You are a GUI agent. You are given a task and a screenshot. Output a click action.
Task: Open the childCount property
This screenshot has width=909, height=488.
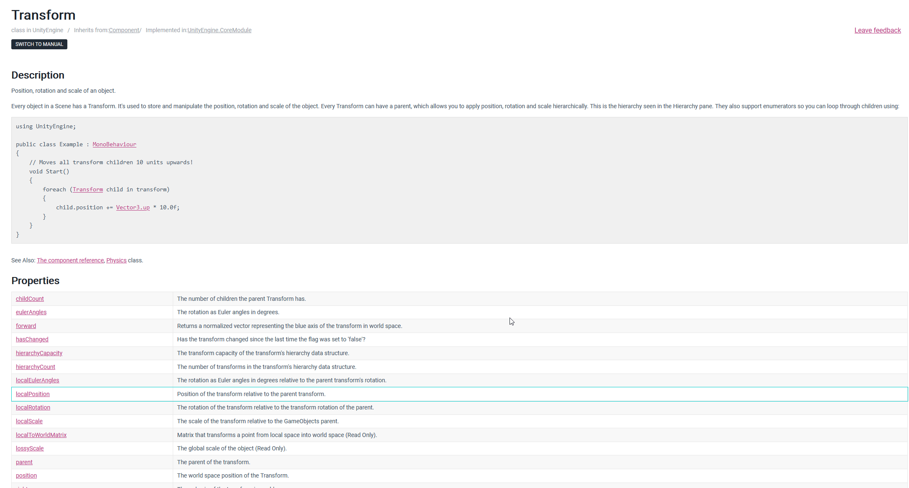30,299
